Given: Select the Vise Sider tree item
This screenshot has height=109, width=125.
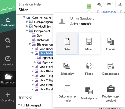Looking at the screenshot, I should coord(46,49).
